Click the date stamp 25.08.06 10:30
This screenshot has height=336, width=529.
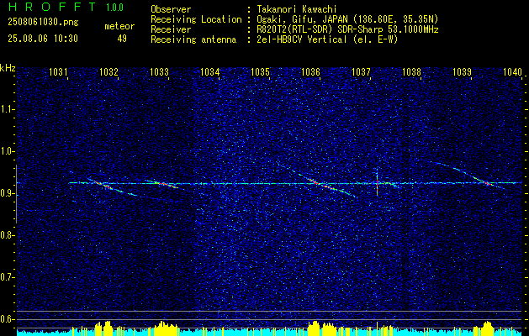pyautogui.click(x=43, y=39)
